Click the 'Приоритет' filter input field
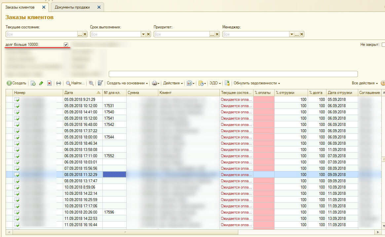Screen dimensions: 385x237 coord(182,34)
